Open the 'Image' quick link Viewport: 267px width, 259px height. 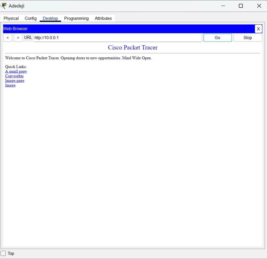pos(10,85)
